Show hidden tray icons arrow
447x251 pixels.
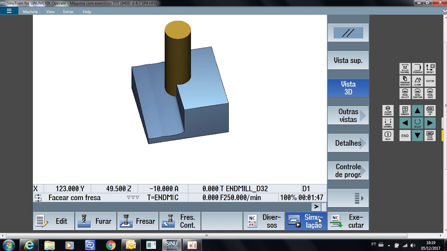coord(389,245)
